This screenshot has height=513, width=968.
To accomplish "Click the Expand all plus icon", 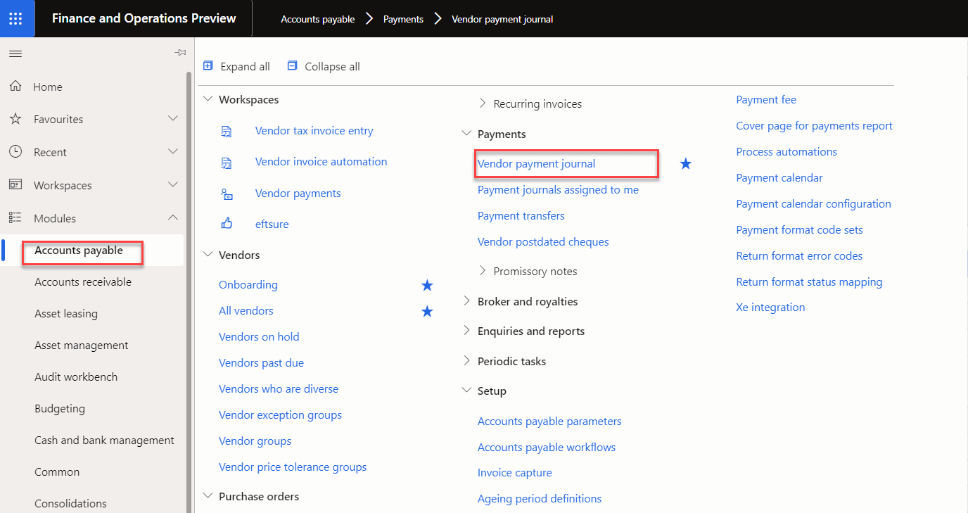I will pyautogui.click(x=208, y=66).
